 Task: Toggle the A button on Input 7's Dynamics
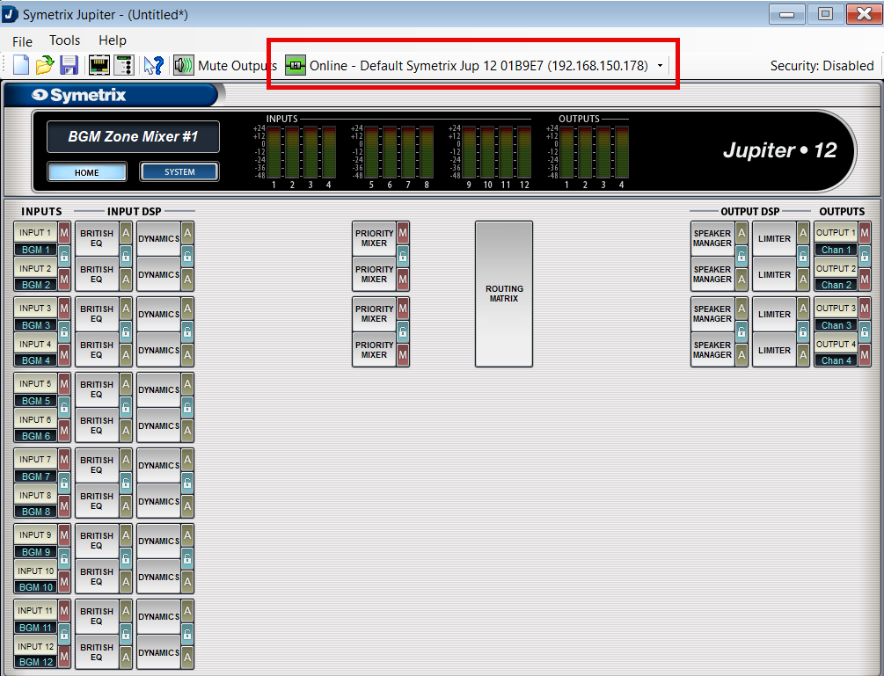[x=187, y=459]
